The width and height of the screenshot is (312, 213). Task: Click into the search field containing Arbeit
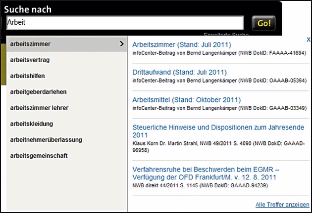pos(125,23)
